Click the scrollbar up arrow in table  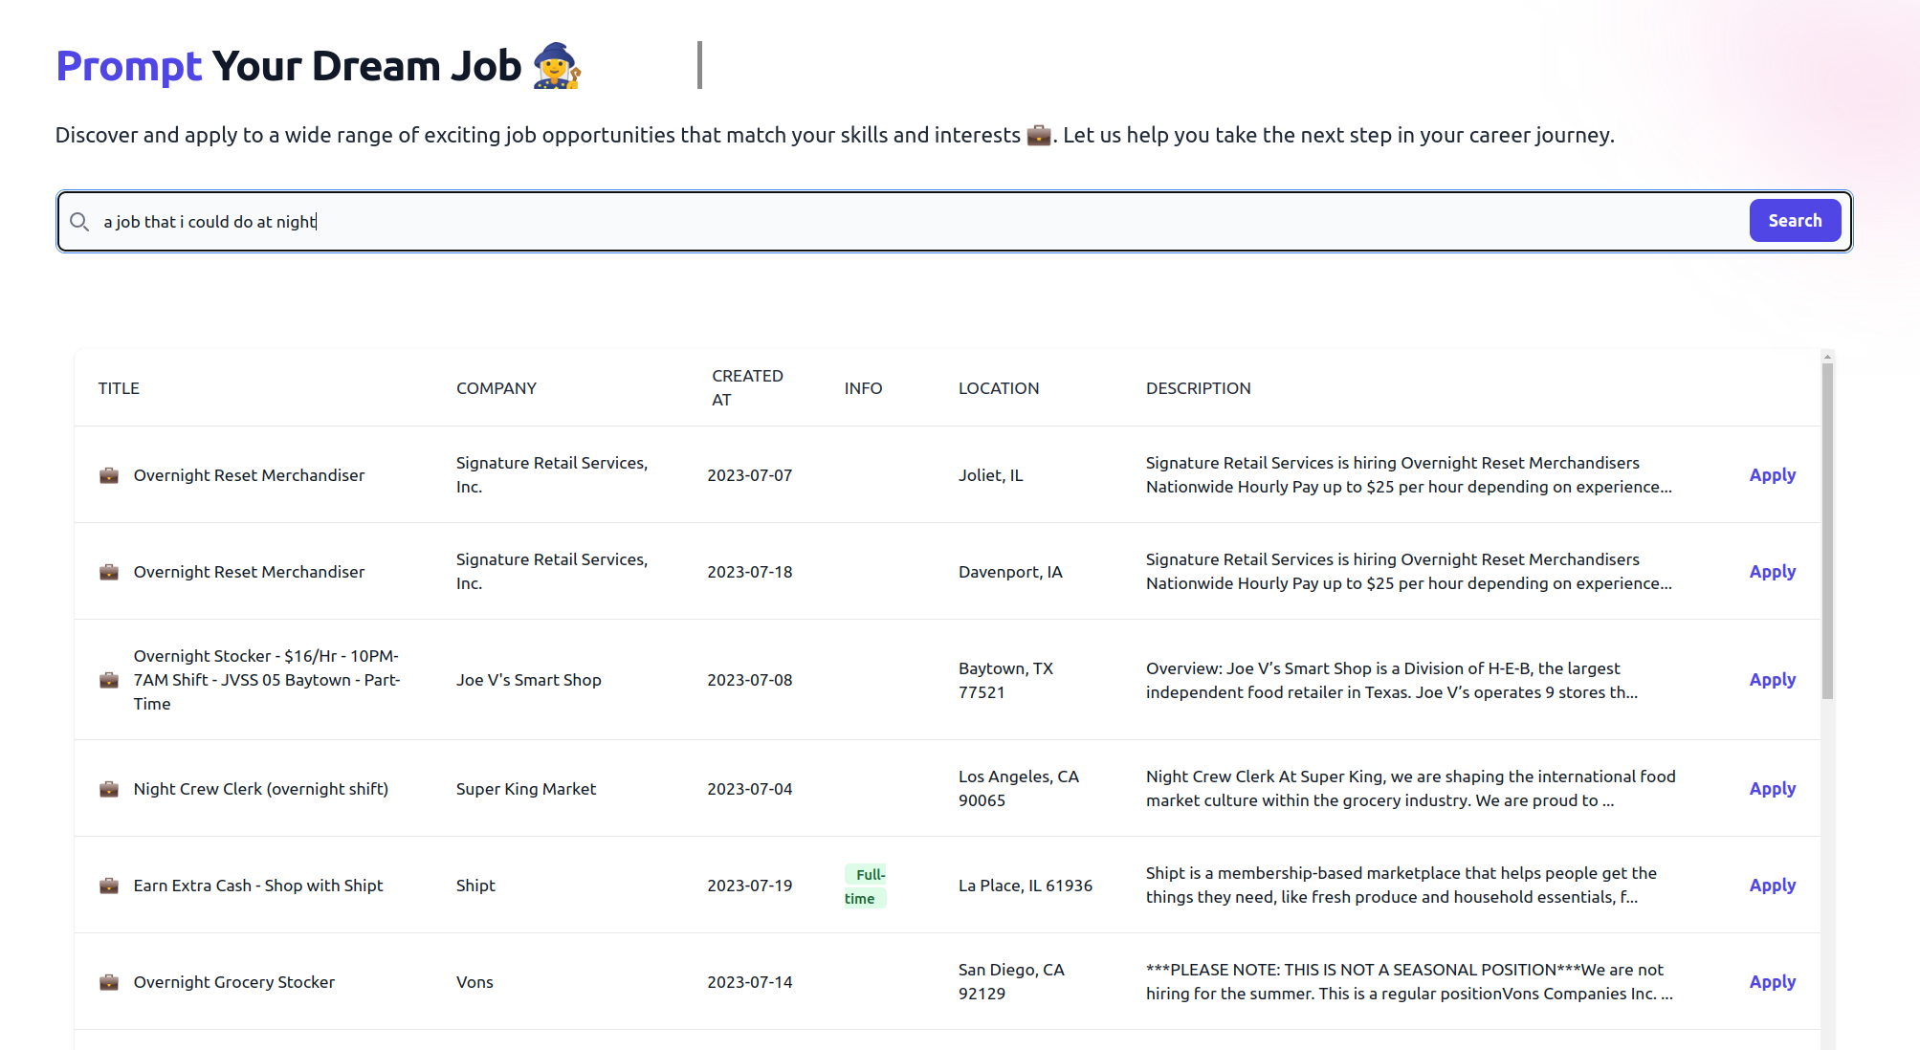click(1827, 357)
